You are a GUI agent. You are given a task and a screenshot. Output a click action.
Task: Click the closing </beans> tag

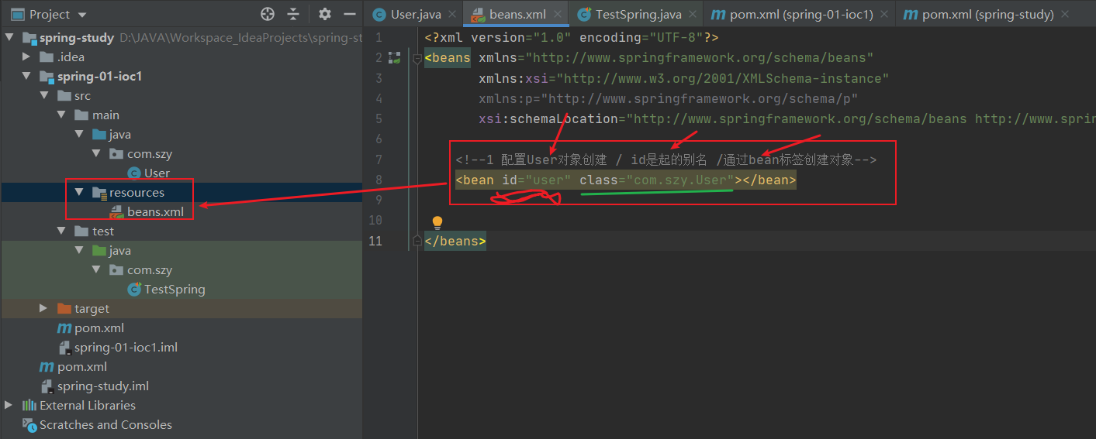(455, 241)
